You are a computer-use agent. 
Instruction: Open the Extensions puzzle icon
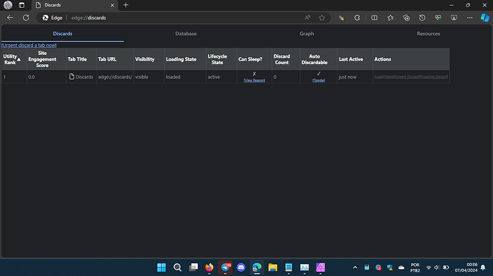click(x=357, y=18)
